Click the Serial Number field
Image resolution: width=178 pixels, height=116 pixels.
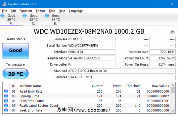click(x=91, y=46)
